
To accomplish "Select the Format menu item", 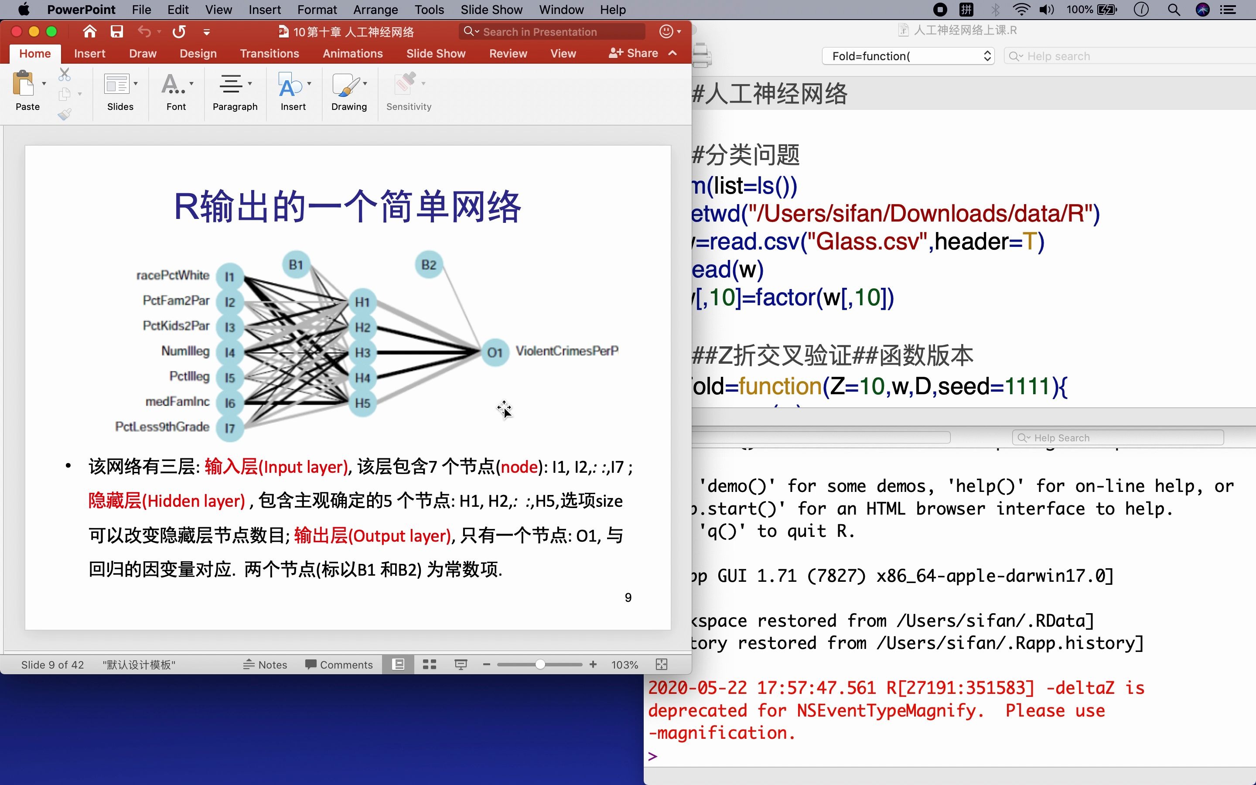I will click(317, 10).
